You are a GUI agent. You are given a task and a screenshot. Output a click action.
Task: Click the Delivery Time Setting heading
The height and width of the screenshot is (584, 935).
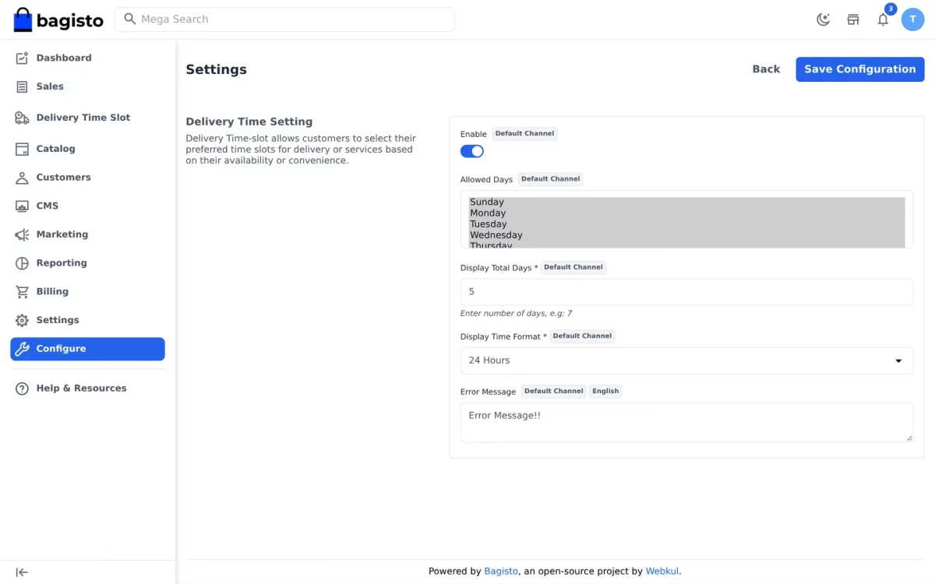click(x=249, y=121)
